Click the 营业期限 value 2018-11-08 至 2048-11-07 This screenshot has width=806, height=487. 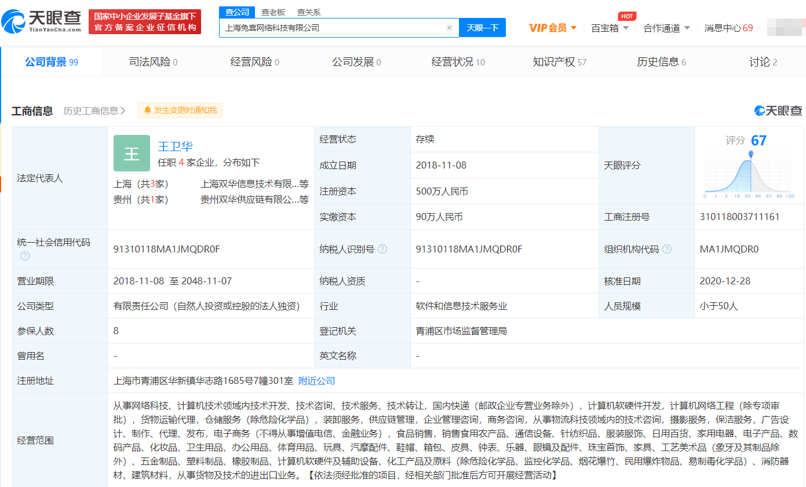(x=173, y=281)
